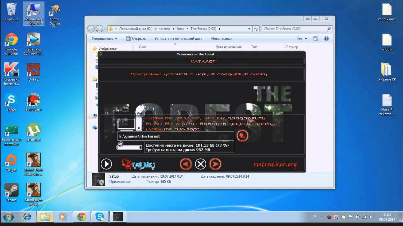Screen dimensions: 403x226
Task: Select Grand Theft Auto San desktop icon
Action: (33, 165)
